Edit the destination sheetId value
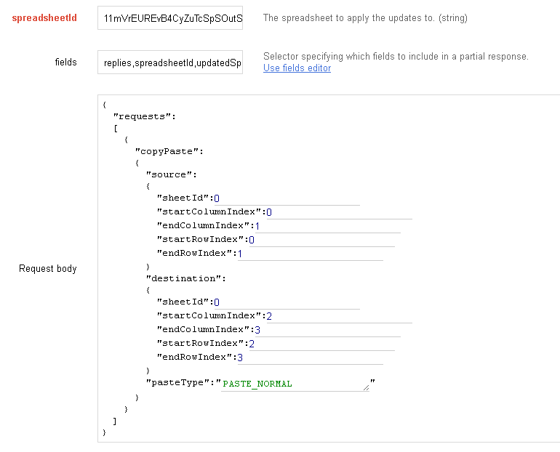 point(287,302)
